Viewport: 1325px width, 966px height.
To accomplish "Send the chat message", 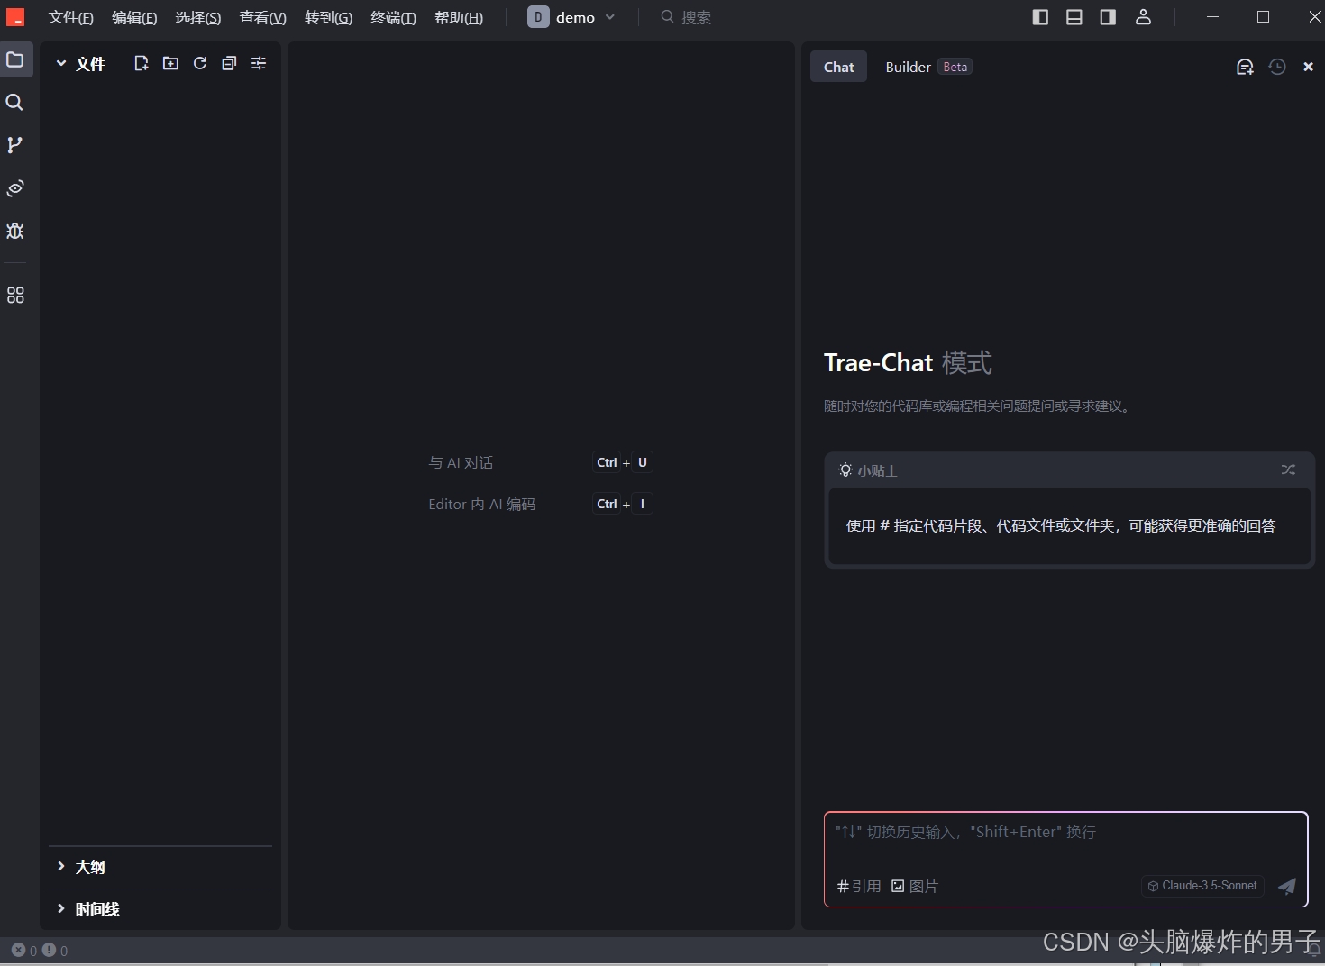I will (x=1287, y=886).
